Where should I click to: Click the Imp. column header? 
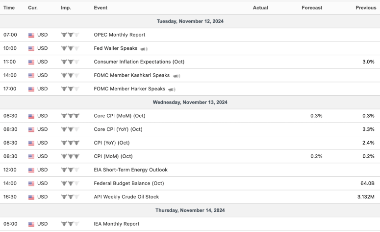tap(66, 8)
